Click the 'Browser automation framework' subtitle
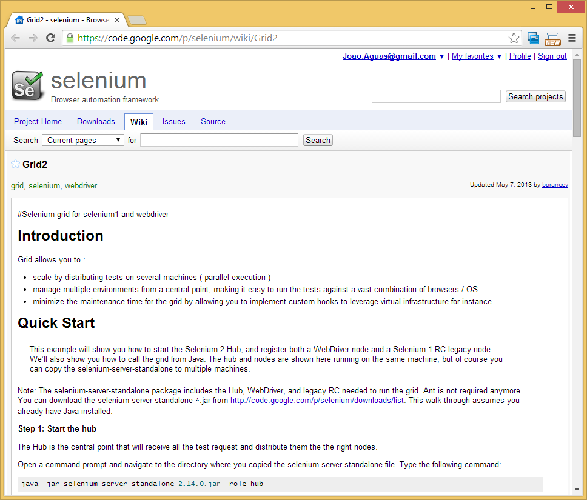 [x=105, y=99]
